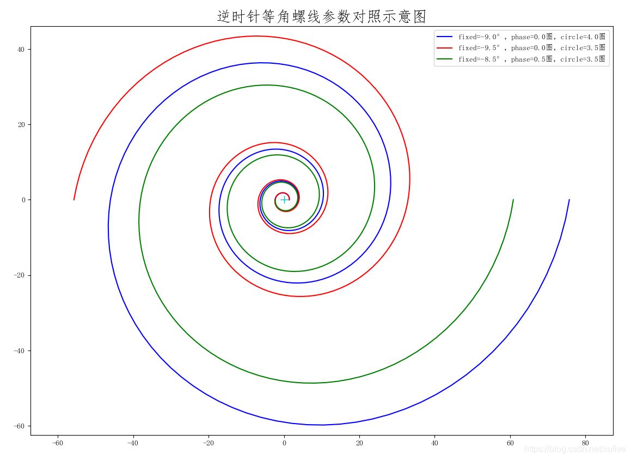Click y-axis tick label -20
The height and width of the screenshot is (459, 631).
[19, 275]
